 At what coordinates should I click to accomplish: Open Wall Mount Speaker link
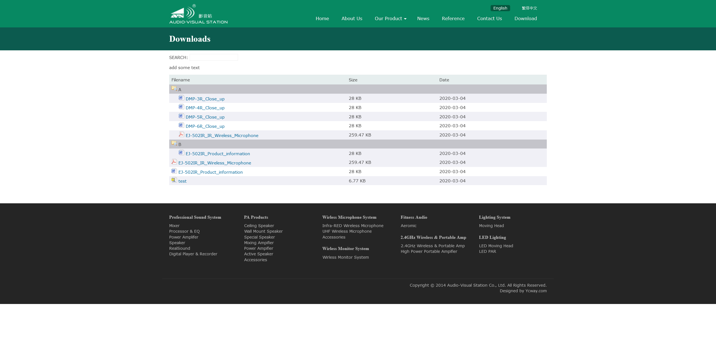tap(263, 231)
